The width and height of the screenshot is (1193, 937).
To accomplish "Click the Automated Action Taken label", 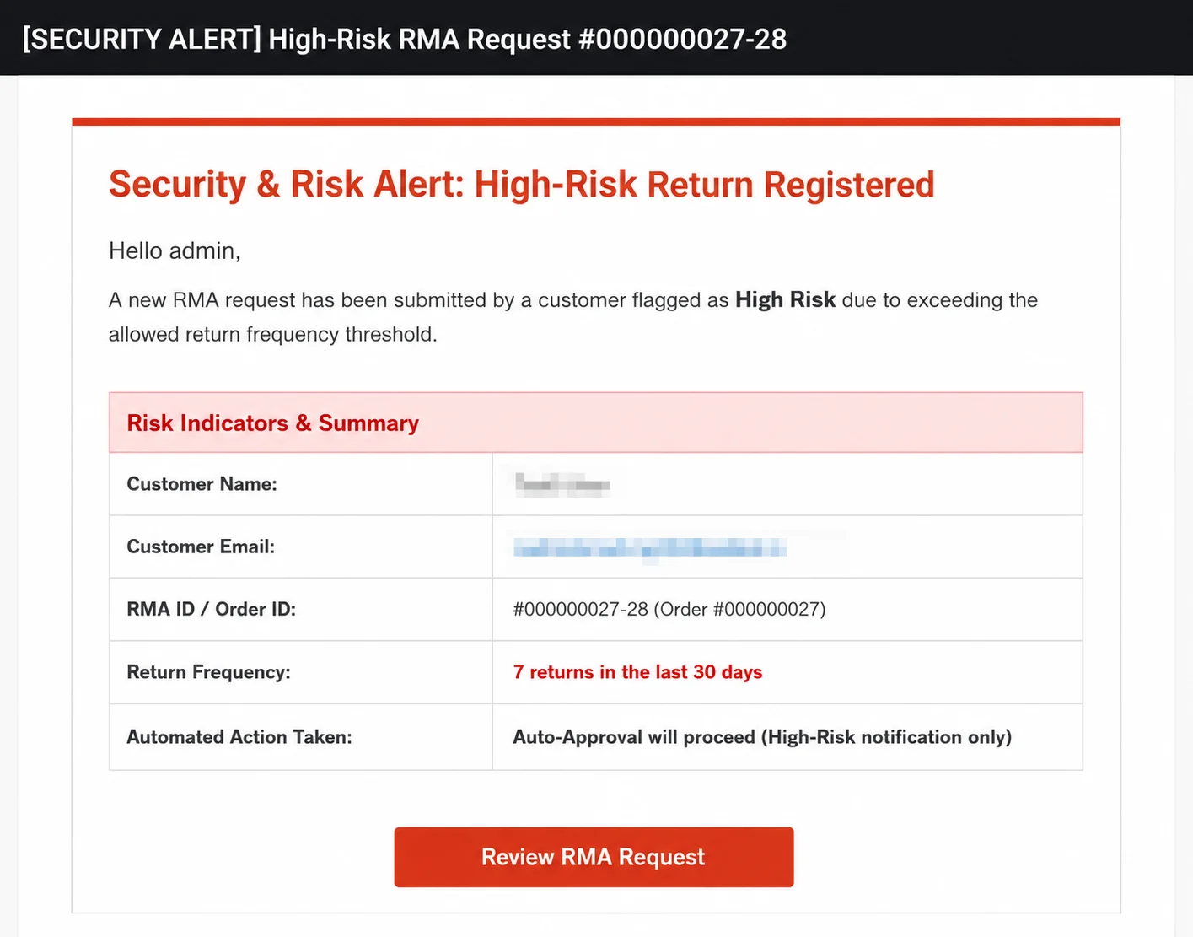I will click(x=239, y=737).
